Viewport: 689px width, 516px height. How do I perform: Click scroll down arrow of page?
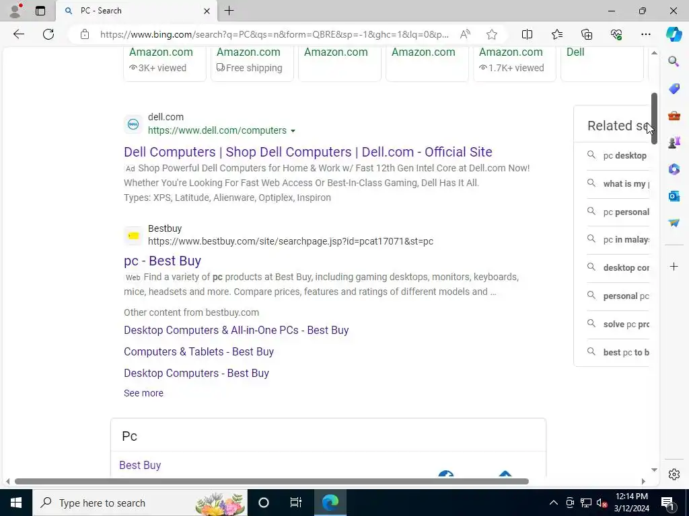(x=654, y=470)
